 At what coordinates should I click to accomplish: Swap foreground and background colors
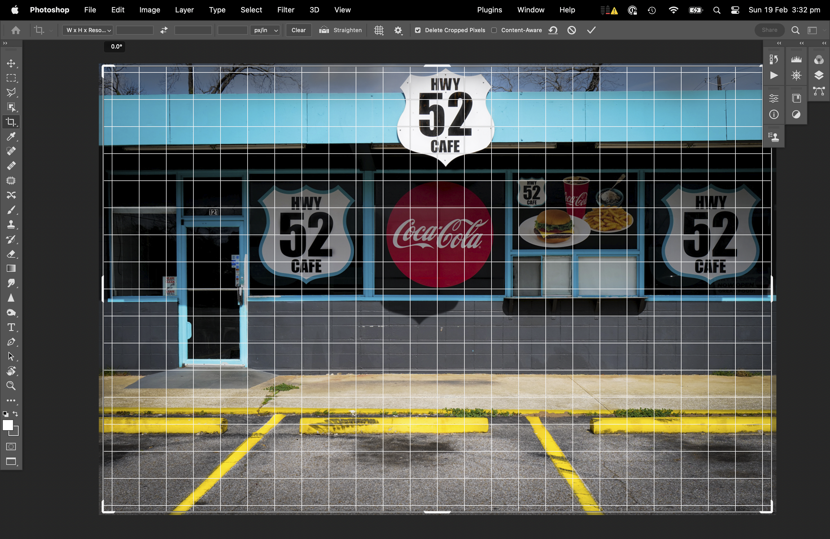[16, 414]
